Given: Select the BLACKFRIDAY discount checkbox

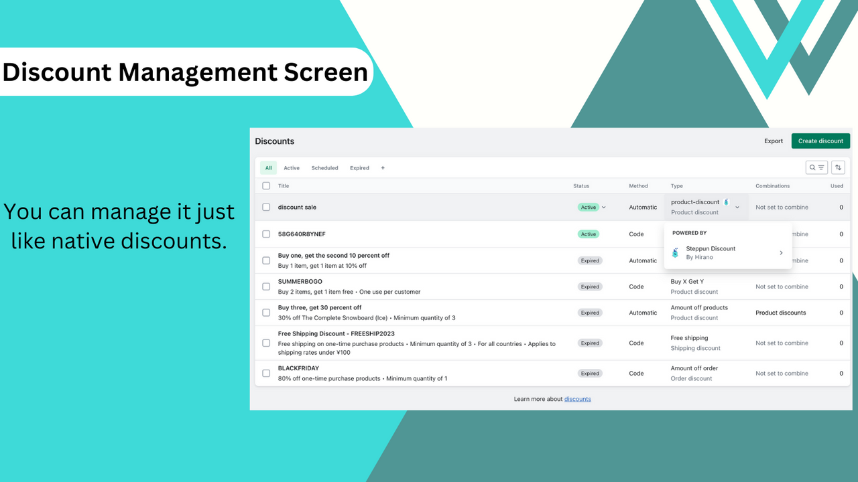Looking at the screenshot, I should click(265, 373).
